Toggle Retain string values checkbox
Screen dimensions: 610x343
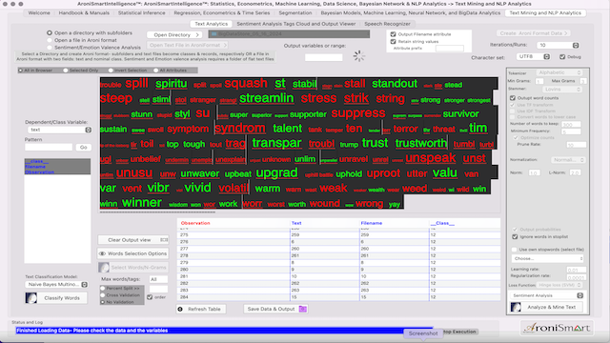tap(393, 41)
